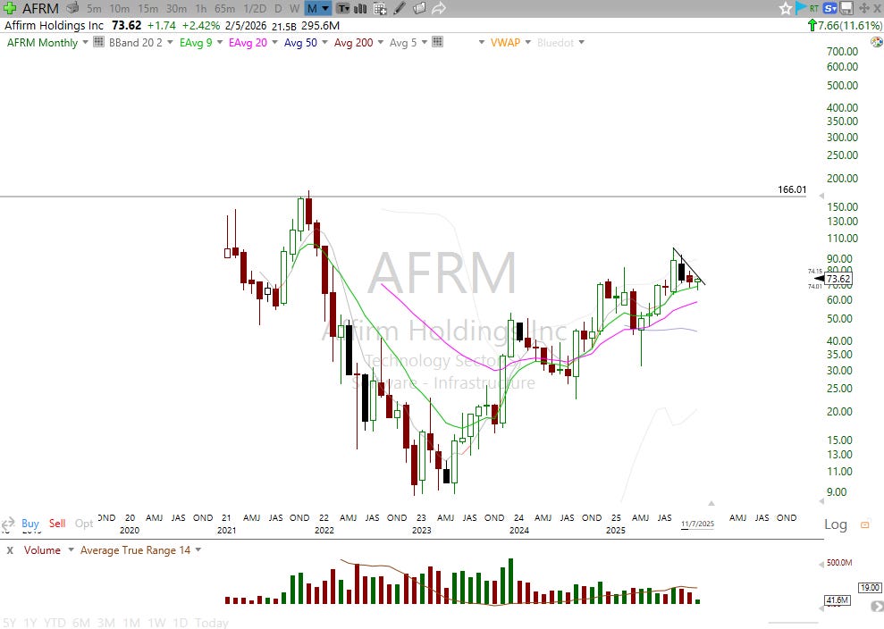Select the 1/2D timeframe
The height and width of the screenshot is (629, 884).
(255, 8)
